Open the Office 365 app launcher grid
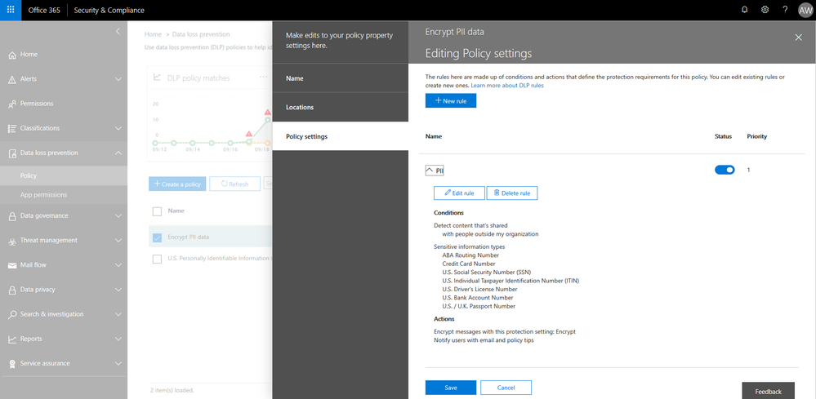Viewport: 816px width, 399px height. click(x=11, y=10)
